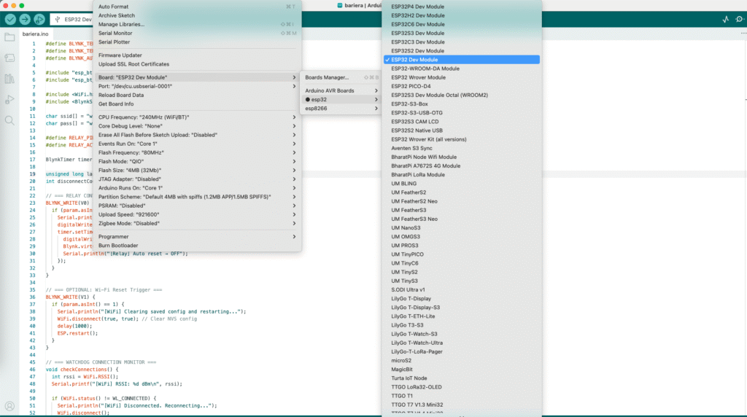Viewport: 747px width, 417px height.
Task: Pick ESP32-S3-Box from board list
Action: click(462, 104)
